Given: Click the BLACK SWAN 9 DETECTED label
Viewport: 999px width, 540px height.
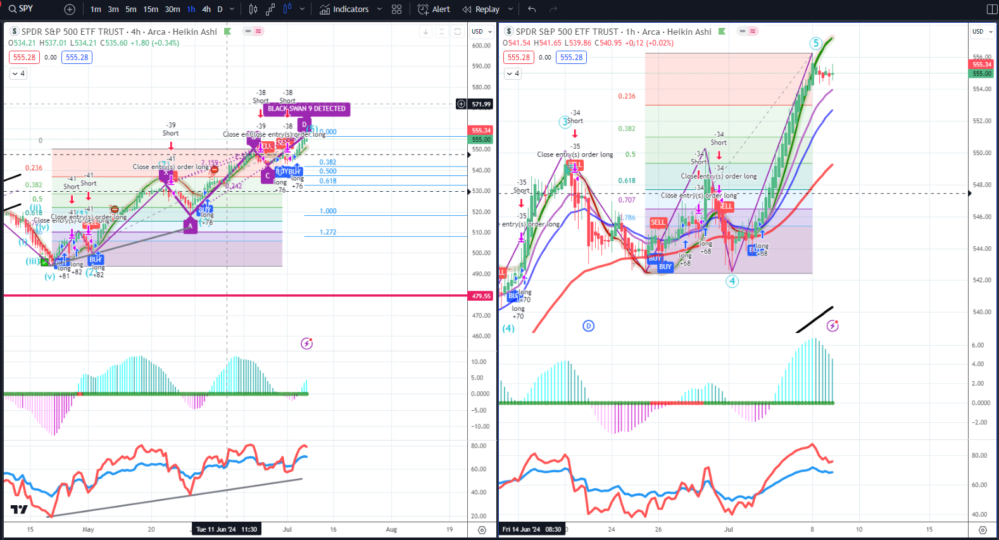Looking at the screenshot, I should (306, 109).
